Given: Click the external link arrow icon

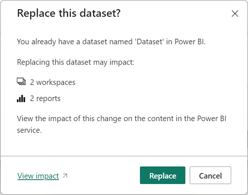Looking at the screenshot, I should (65, 176).
